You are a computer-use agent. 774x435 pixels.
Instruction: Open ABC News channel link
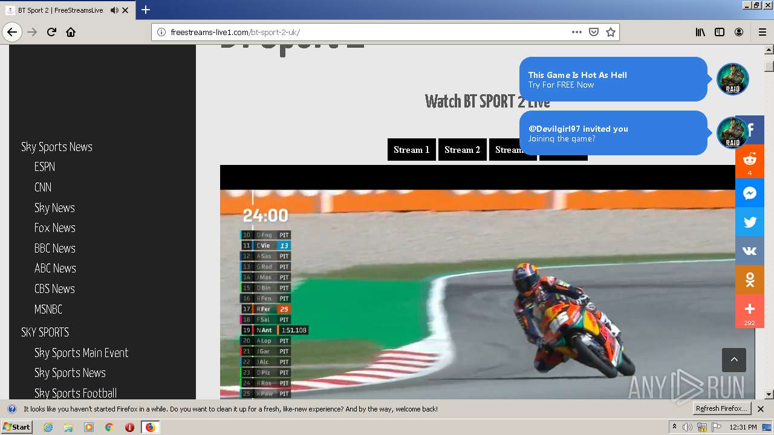click(55, 268)
